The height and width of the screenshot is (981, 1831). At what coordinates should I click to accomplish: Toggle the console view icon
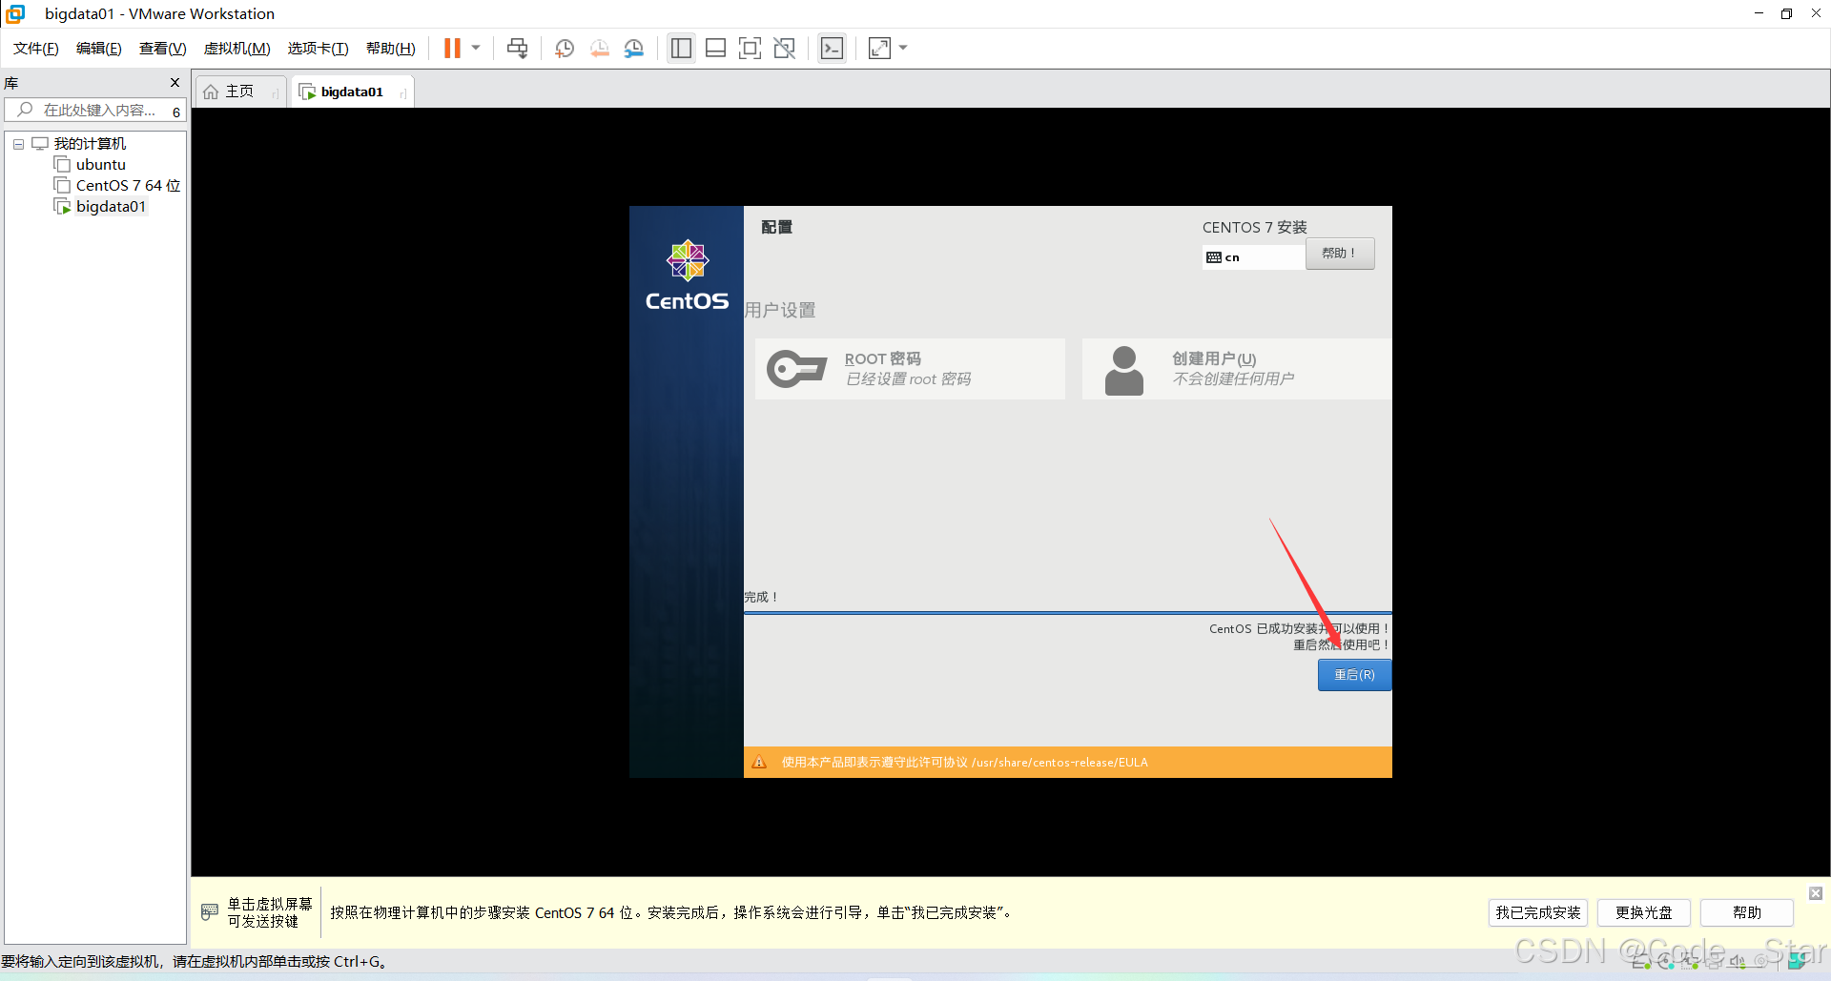(832, 49)
